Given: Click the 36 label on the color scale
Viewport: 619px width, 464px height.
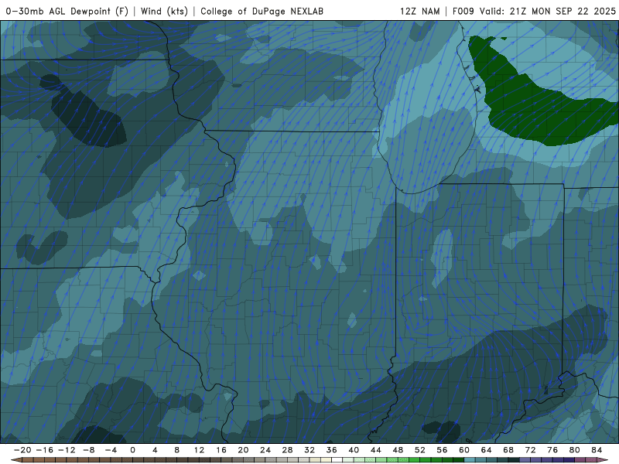Looking at the screenshot, I should pos(332,450).
